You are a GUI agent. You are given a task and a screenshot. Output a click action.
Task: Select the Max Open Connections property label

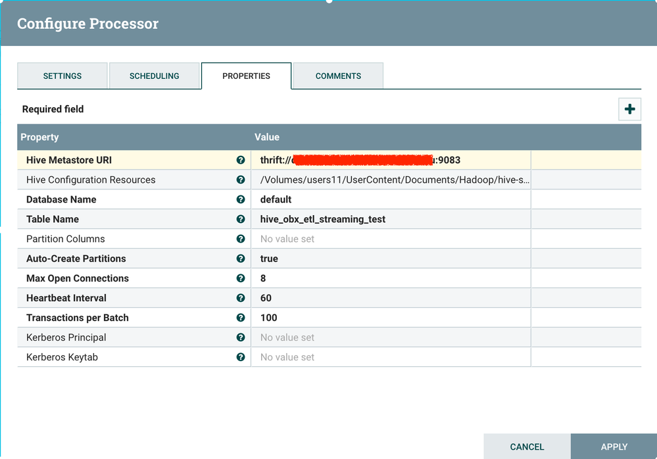coord(78,278)
